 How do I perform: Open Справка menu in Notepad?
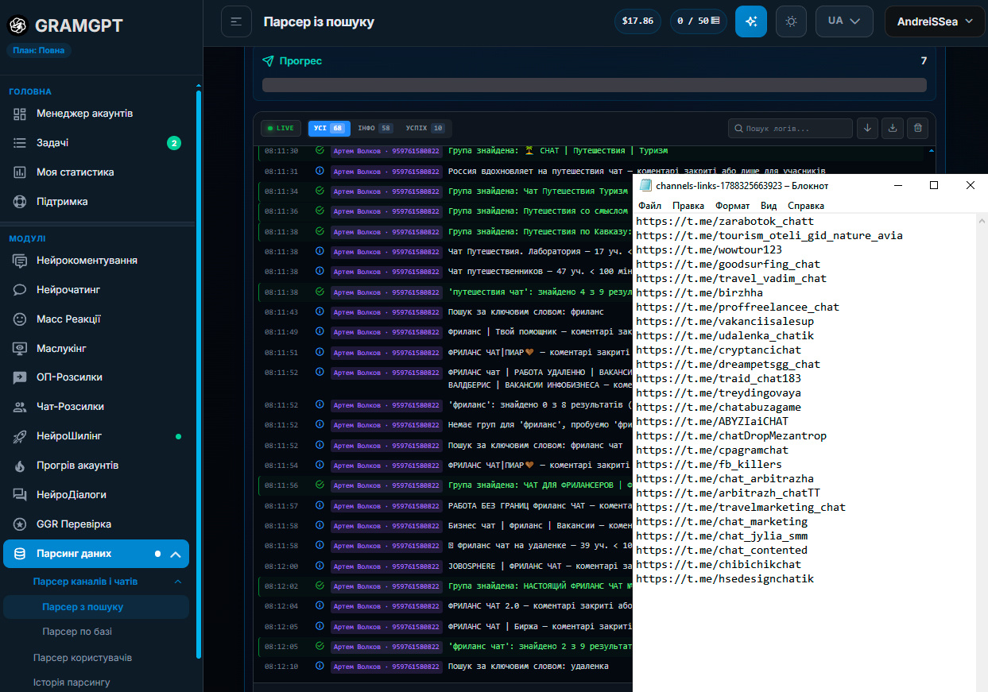click(x=806, y=206)
